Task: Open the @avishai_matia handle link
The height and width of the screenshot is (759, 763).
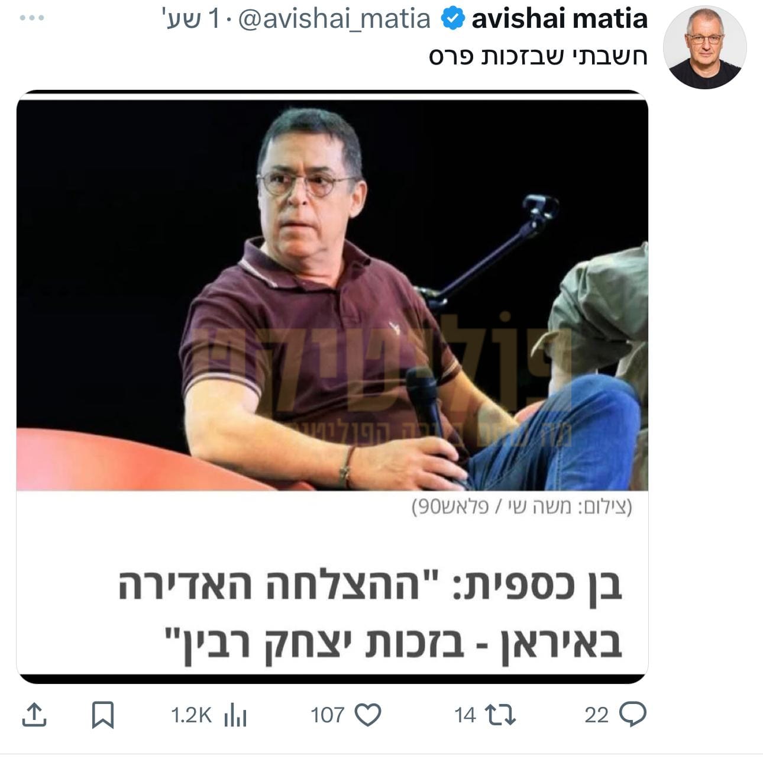Action: pos(334,20)
